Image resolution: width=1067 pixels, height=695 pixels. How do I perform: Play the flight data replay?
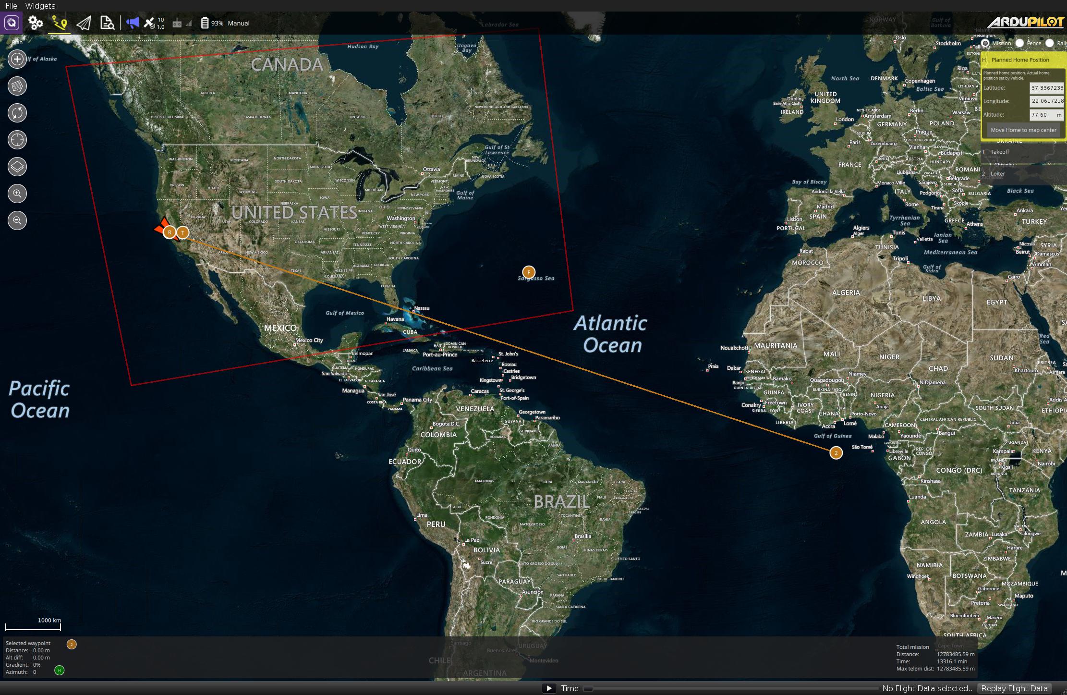549,688
